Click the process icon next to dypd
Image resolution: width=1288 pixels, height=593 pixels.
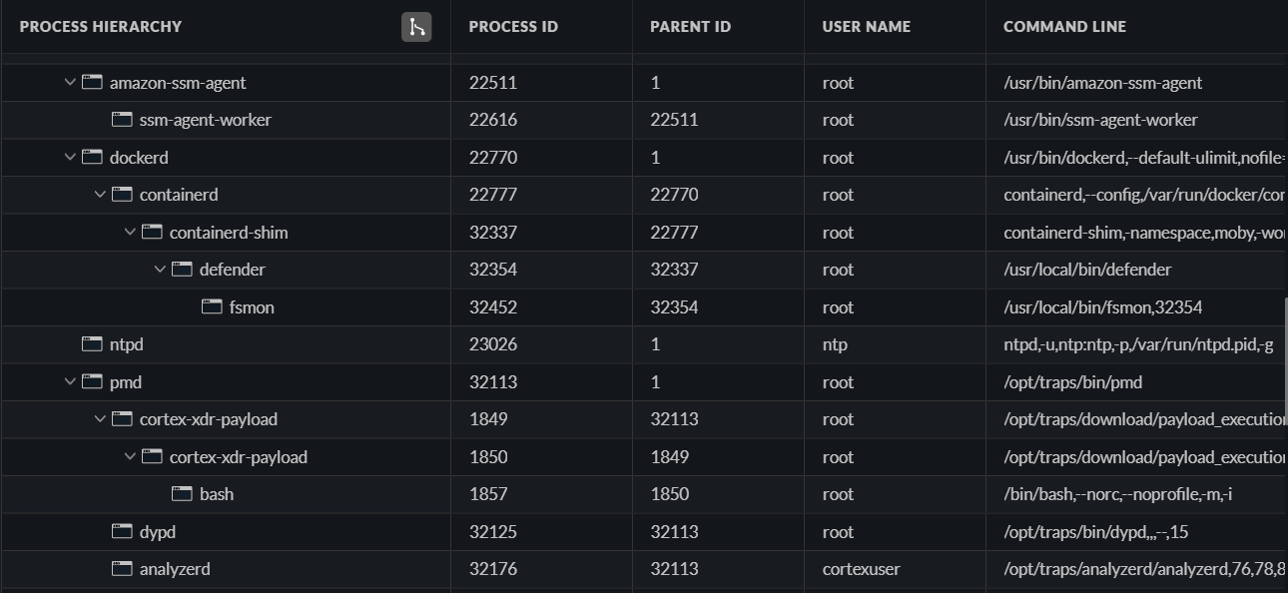(x=122, y=532)
